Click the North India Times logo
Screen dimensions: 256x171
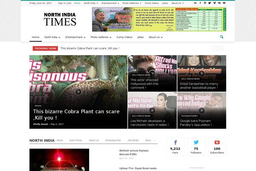(60, 19)
